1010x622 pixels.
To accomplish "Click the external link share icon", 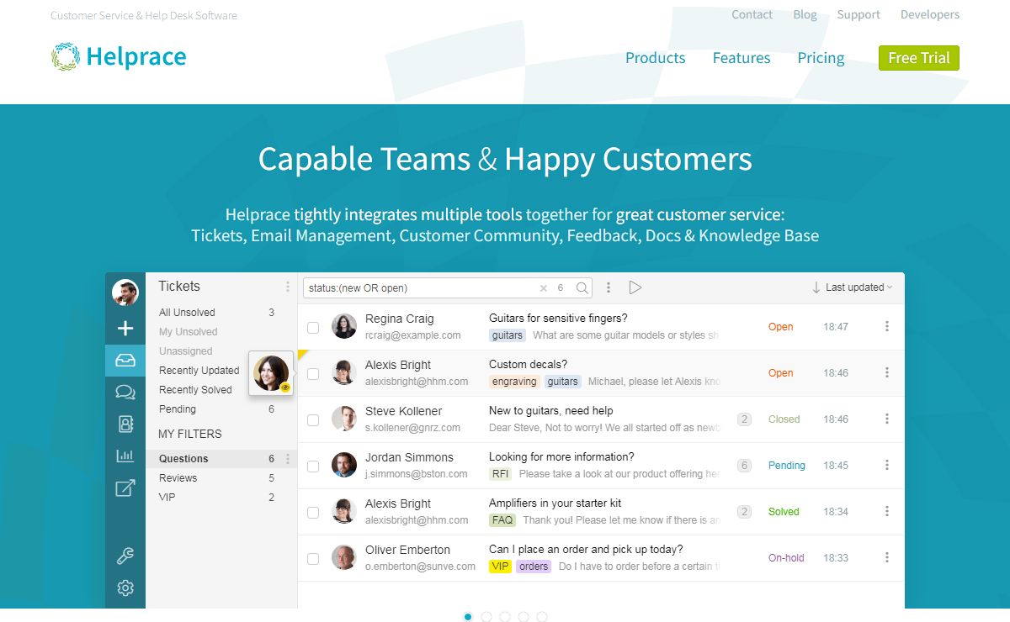I will point(125,488).
